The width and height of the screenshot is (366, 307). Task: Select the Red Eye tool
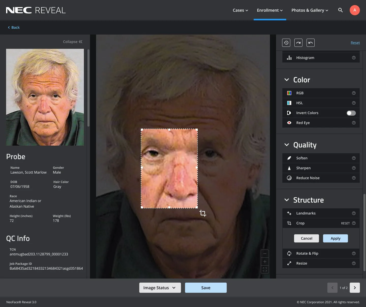click(x=321, y=123)
